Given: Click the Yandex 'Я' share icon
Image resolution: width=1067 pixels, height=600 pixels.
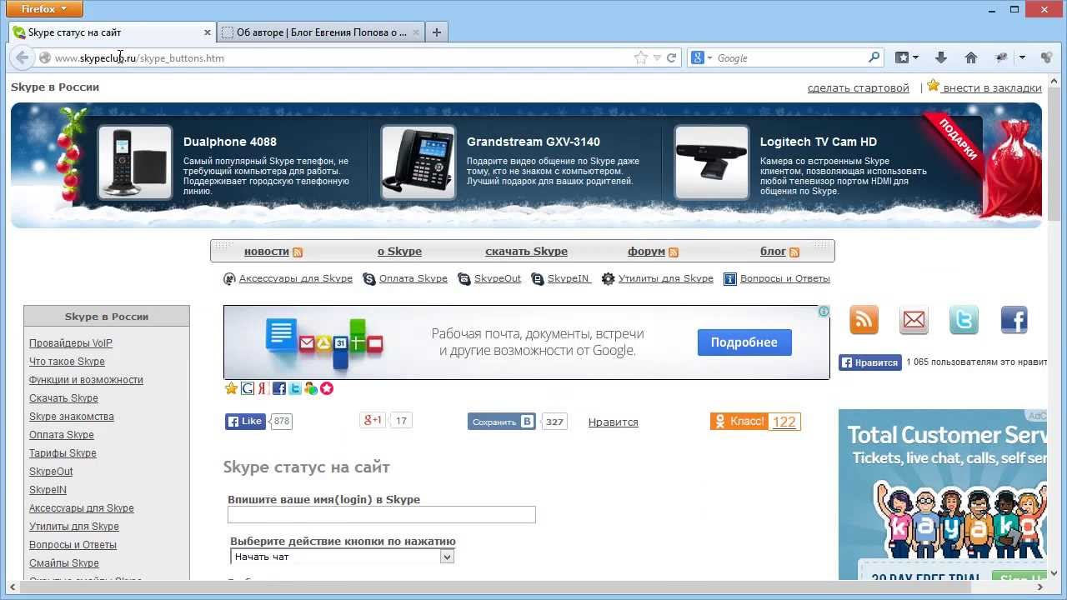Looking at the screenshot, I should pos(263,388).
